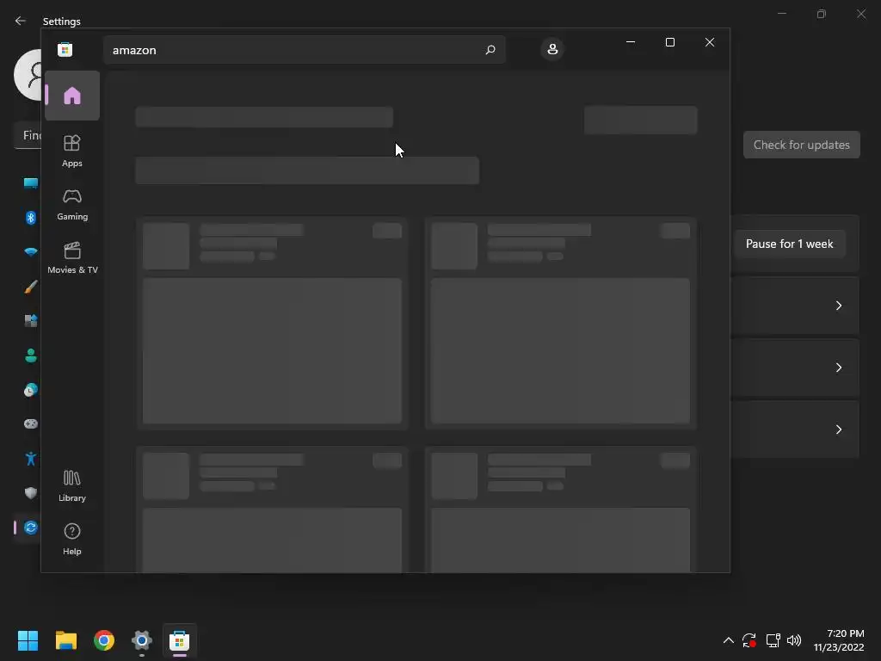Image resolution: width=881 pixels, height=661 pixels.
Task: Open Accounts in Settings sidebar
Action: pos(30,355)
